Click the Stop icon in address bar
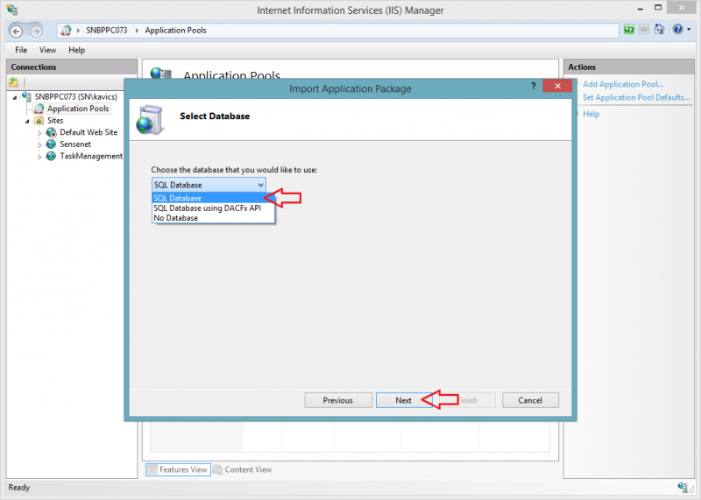Viewport: 701px width, 500px height. (644, 30)
